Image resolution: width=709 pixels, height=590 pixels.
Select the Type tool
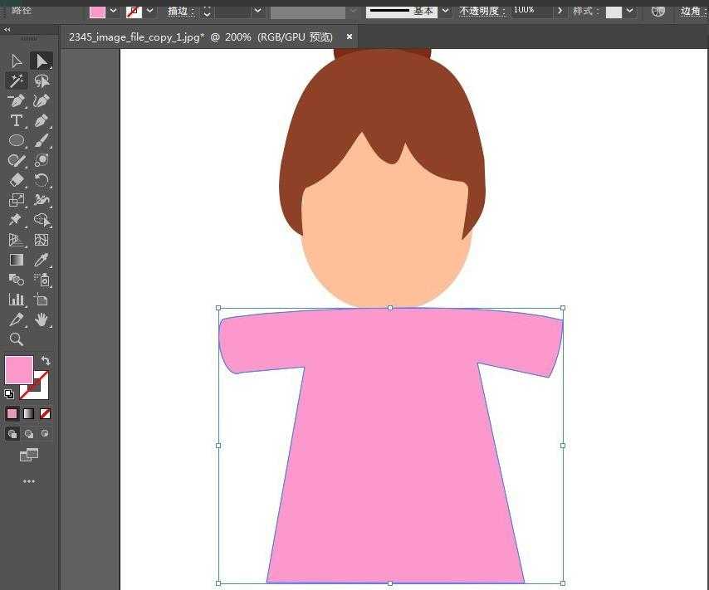tap(15, 120)
